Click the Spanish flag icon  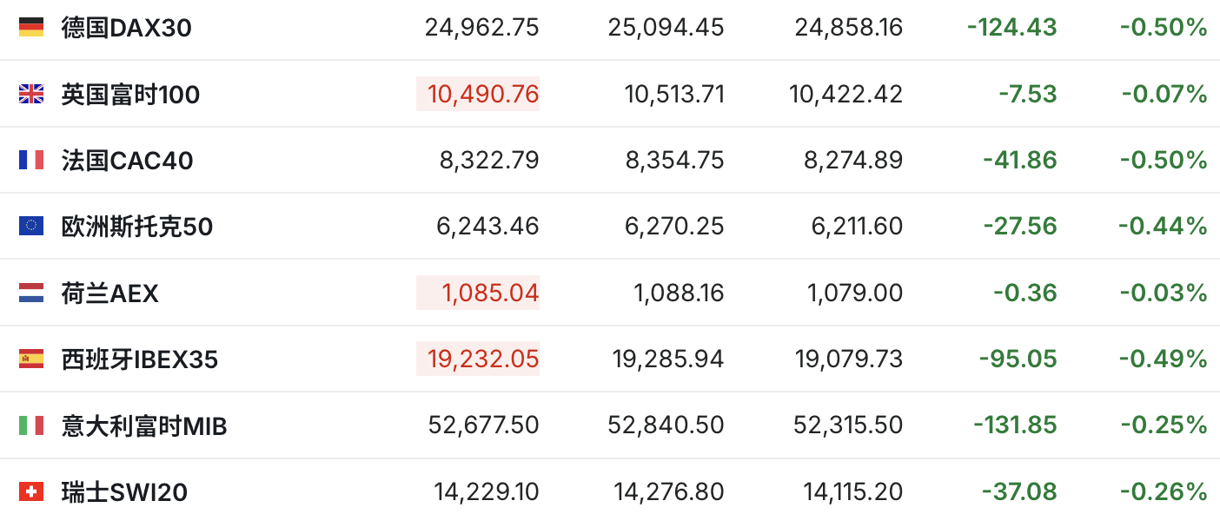pyautogui.click(x=31, y=359)
